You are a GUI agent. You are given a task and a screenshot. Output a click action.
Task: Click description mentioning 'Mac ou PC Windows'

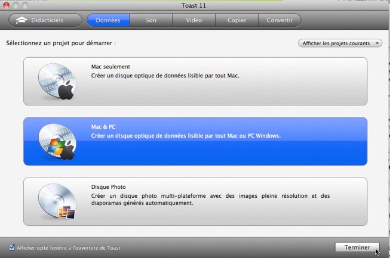point(186,136)
